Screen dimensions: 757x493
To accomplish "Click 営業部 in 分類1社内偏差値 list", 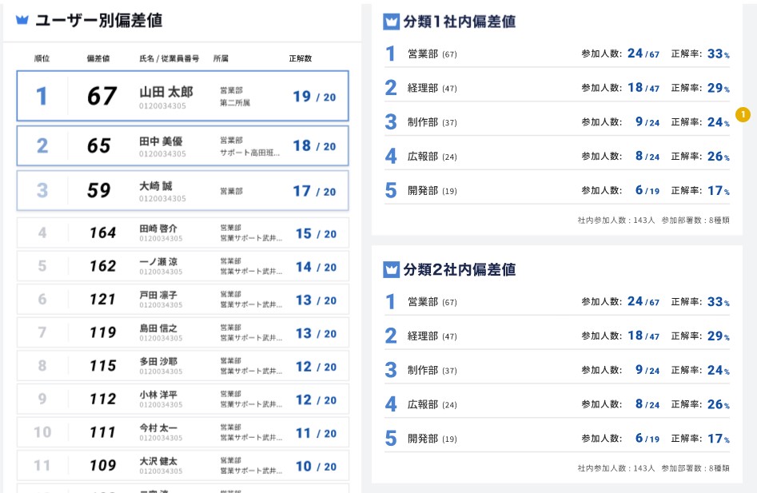I will pyautogui.click(x=423, y=54).
